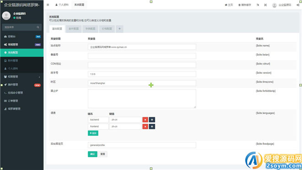Edit the 时区 field showing Asia/Shanghai
Viewport: 302px width, 170px height.
[x=142, y=83]
